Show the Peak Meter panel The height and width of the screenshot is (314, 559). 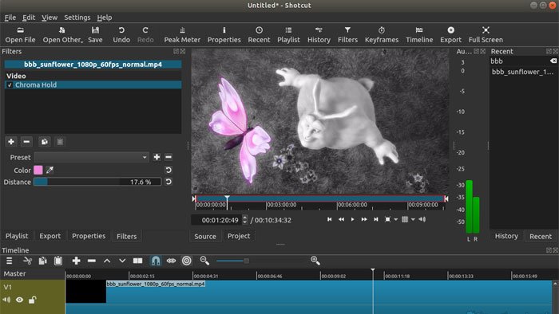[182, 35]
